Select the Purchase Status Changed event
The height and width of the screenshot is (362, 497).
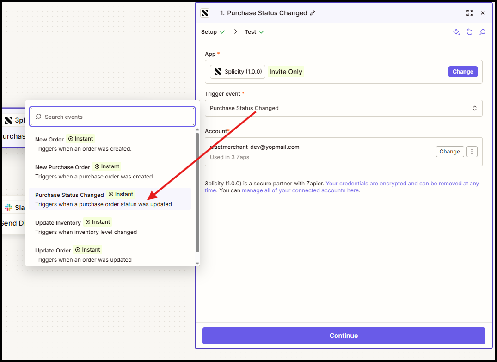pos(110,199)
